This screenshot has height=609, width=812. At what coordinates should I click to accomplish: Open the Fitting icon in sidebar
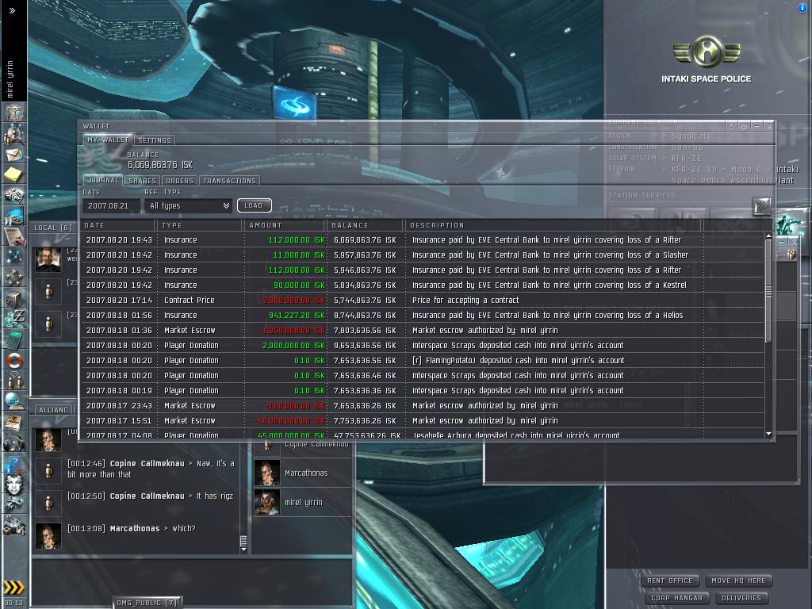point(14,195)
